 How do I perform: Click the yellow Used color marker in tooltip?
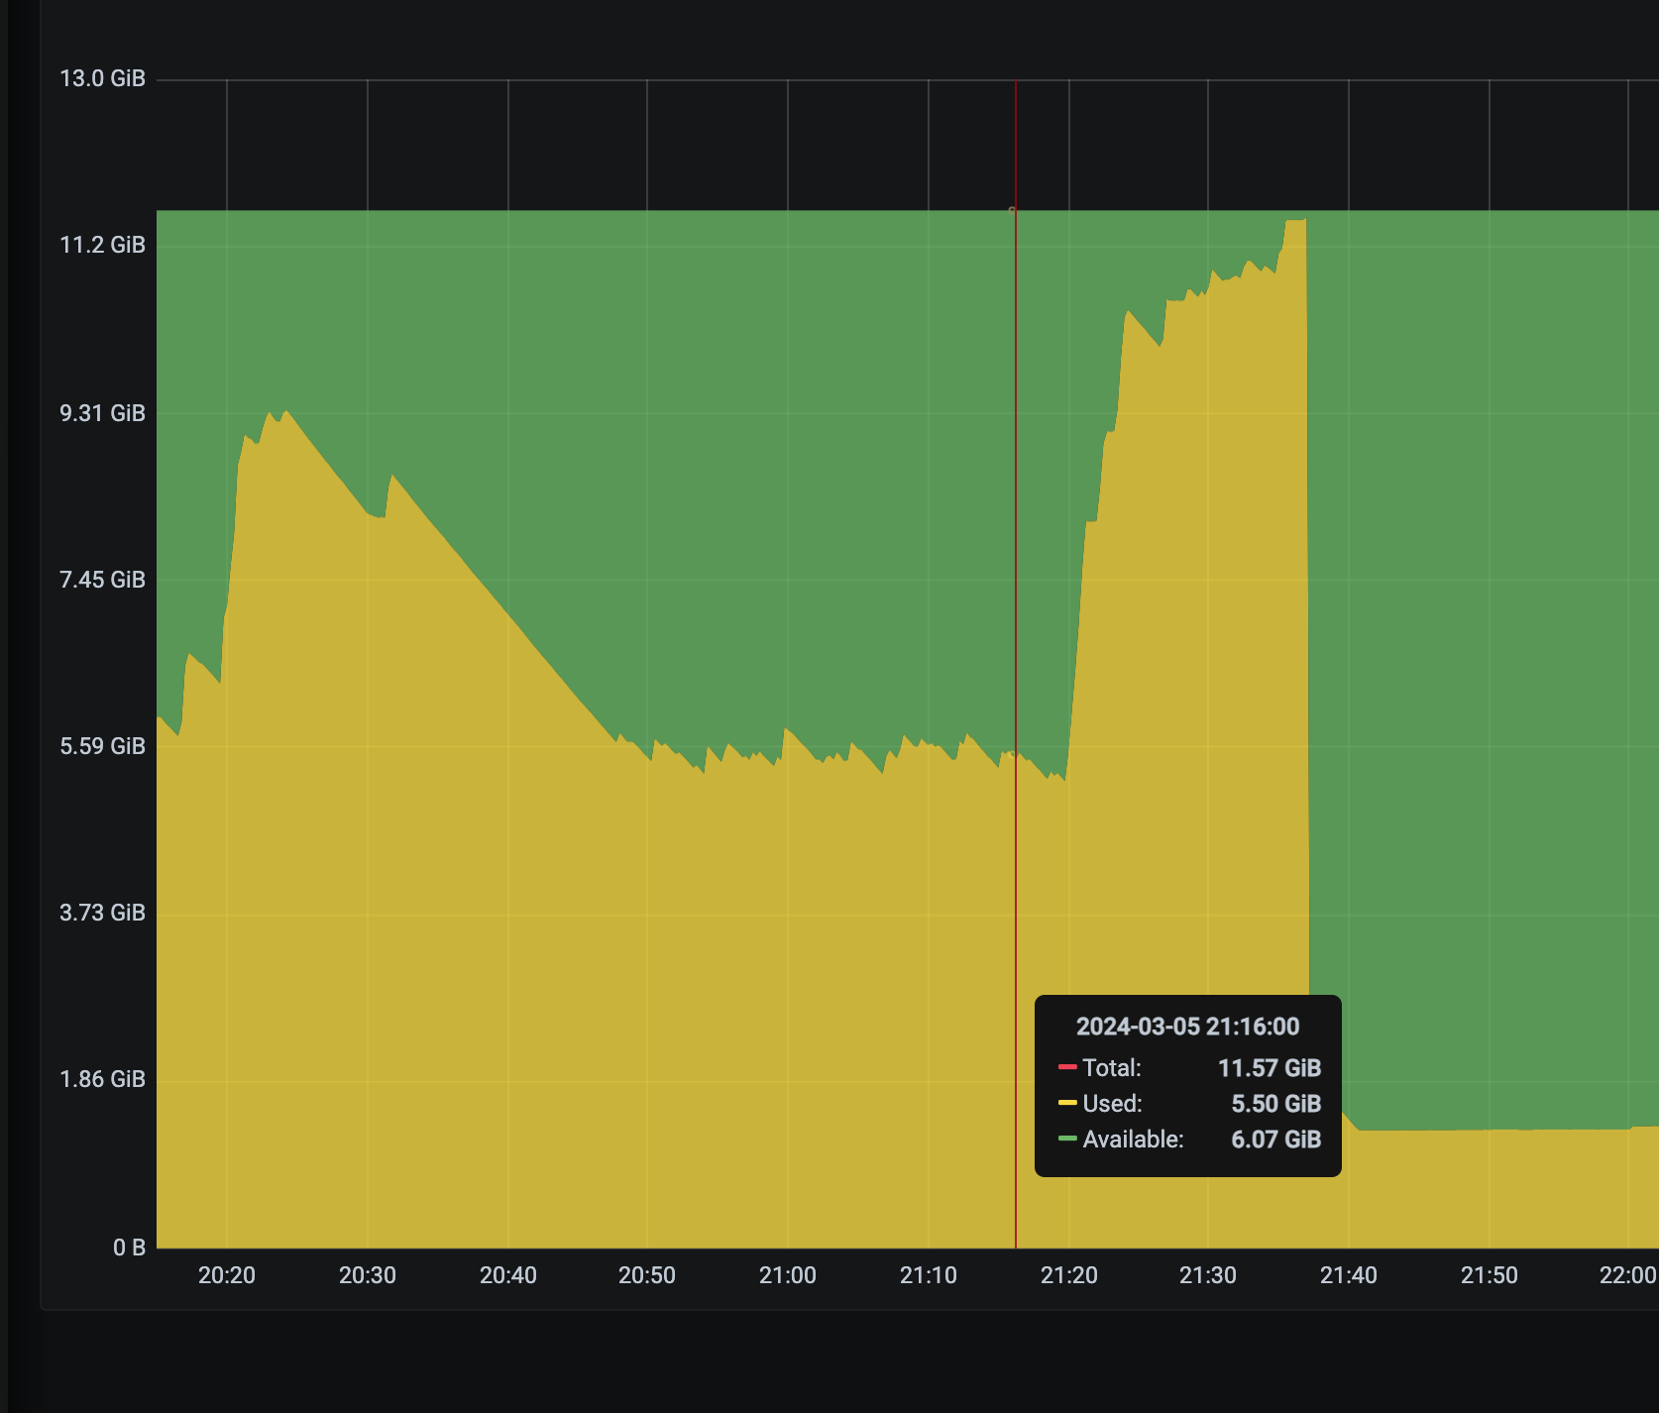point(1067,1103)
